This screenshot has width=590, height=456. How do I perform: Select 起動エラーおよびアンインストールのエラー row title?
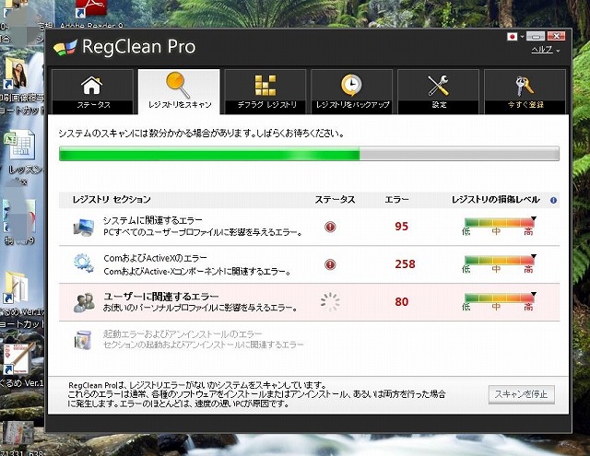[183, 333]
